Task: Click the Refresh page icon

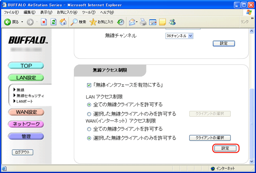Action: tap(53, 22)
